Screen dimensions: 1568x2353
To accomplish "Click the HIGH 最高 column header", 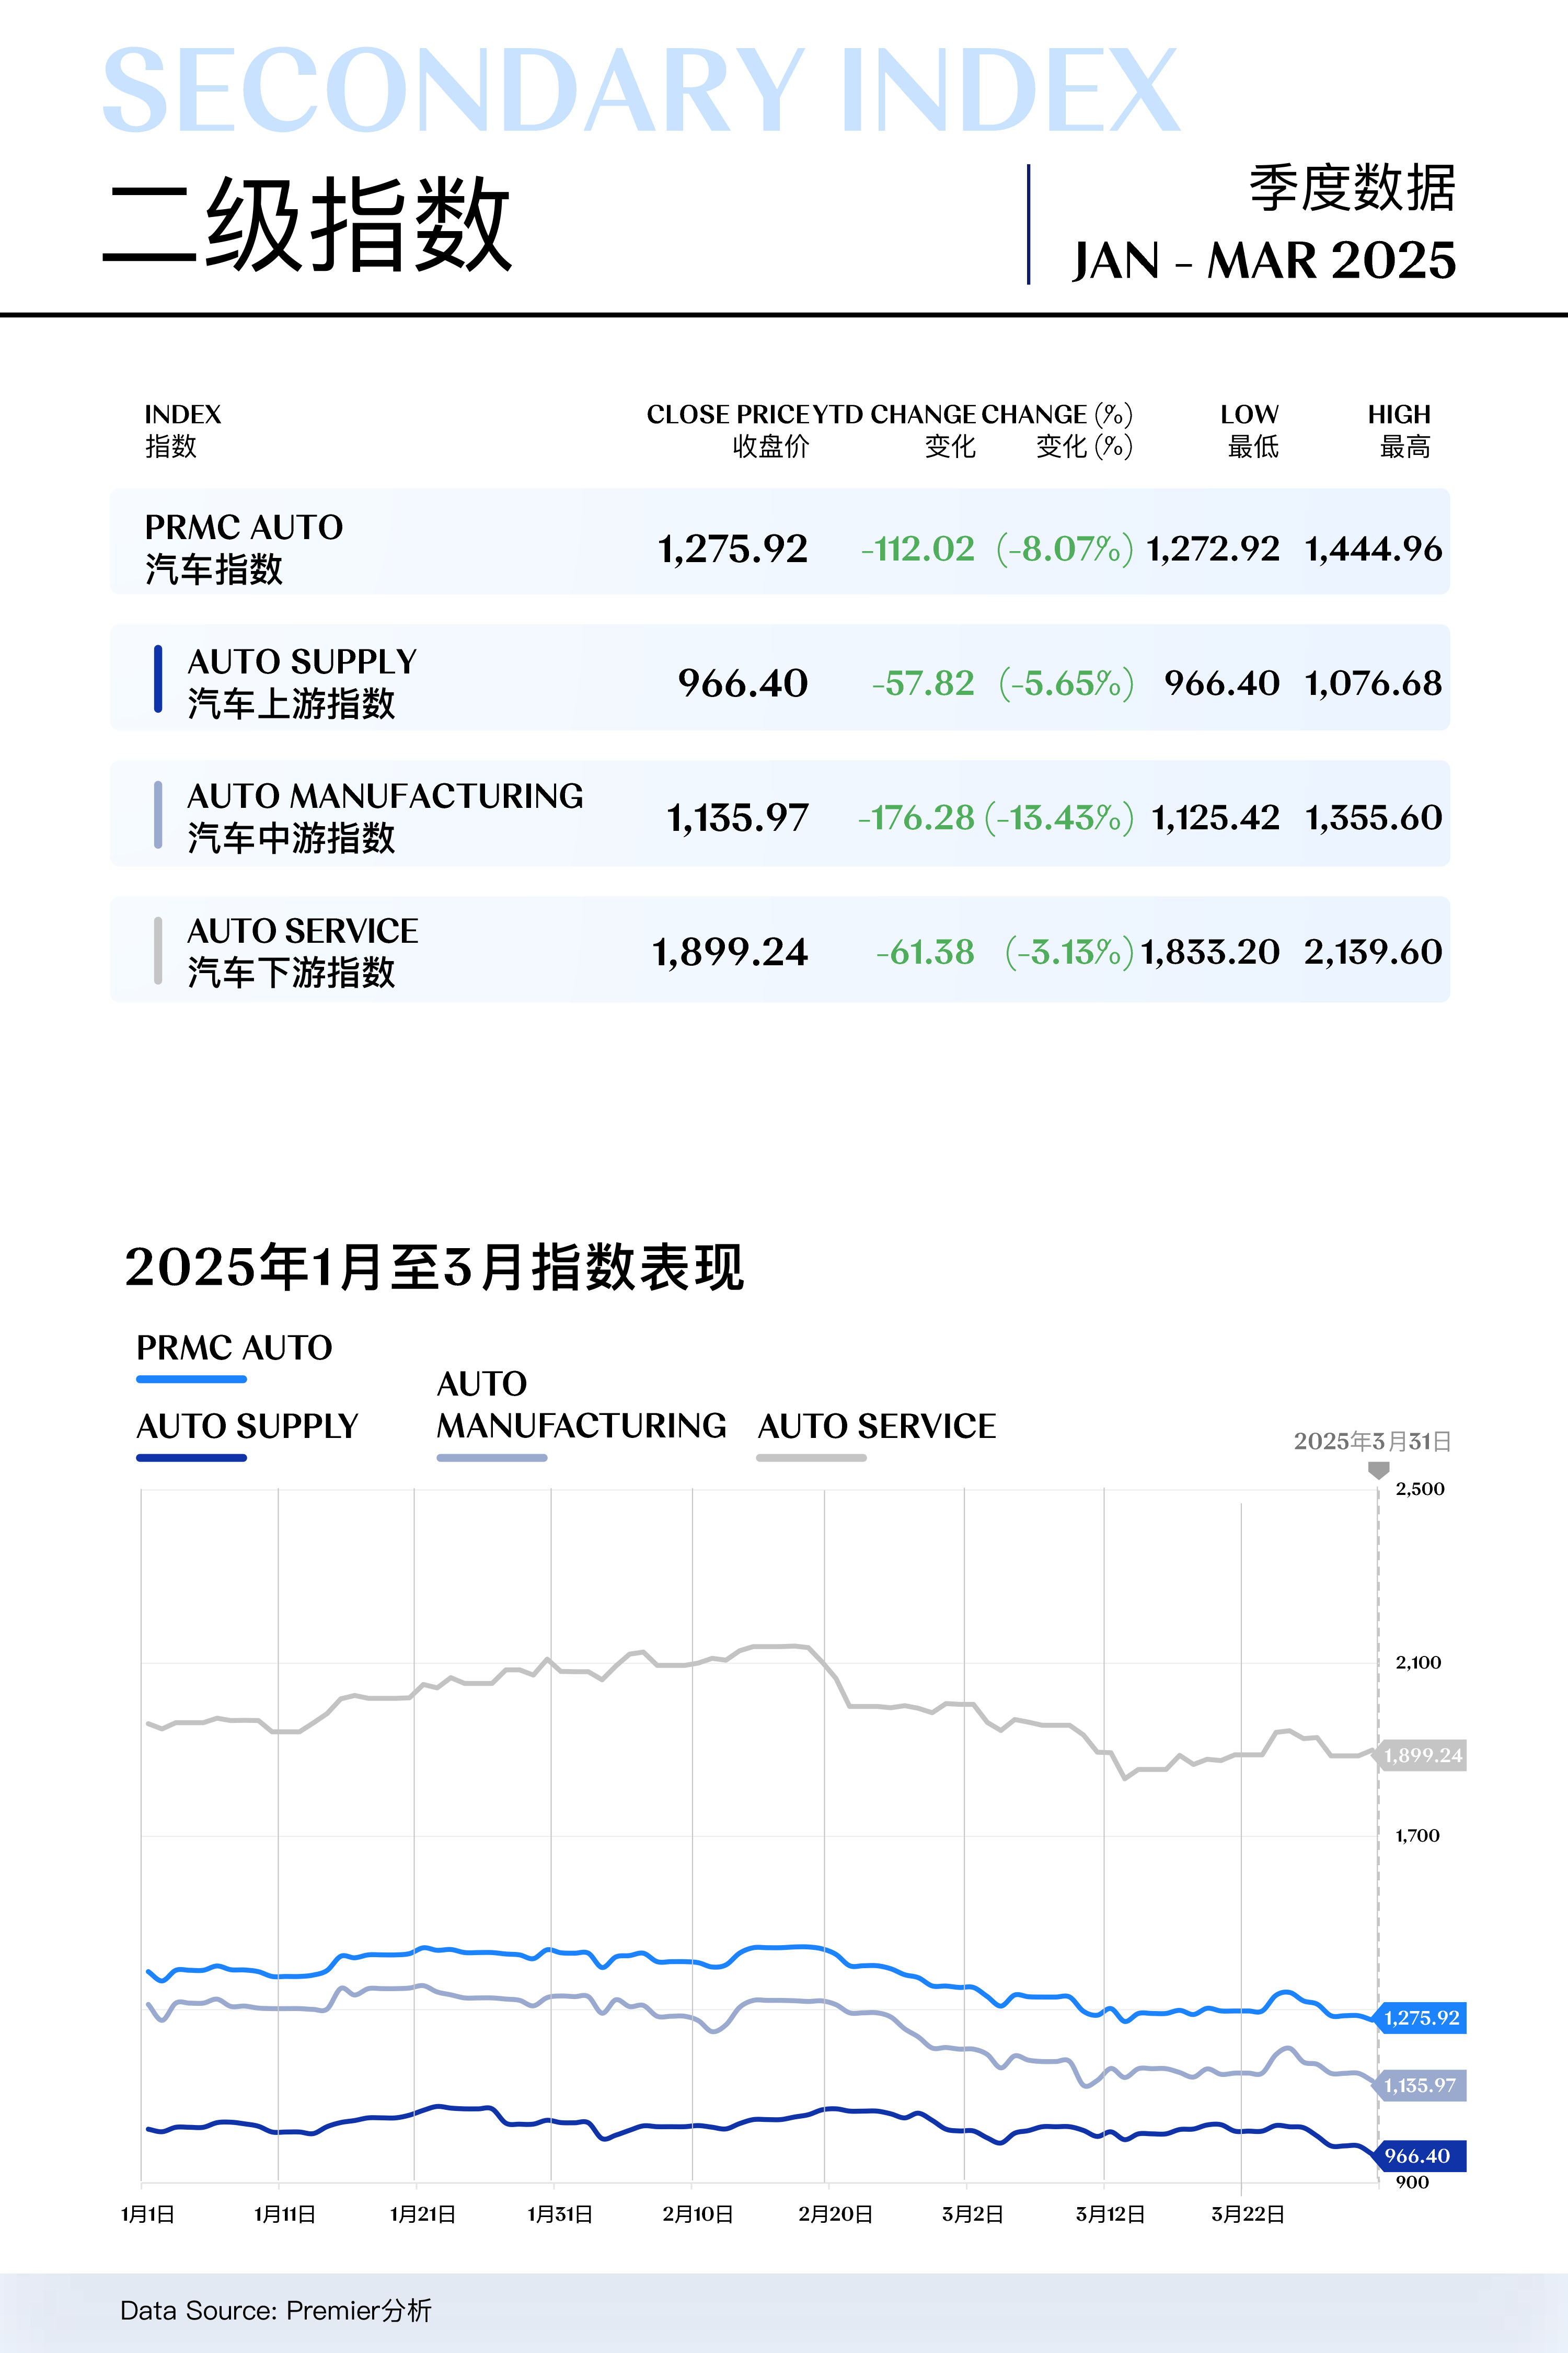I will [1400, 429].
